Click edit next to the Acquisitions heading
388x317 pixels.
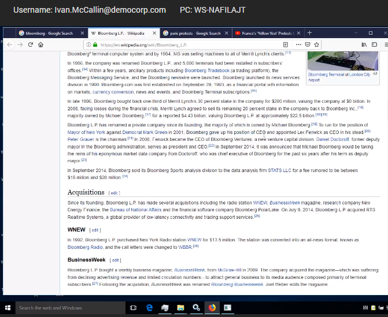[x=114, y=193]
